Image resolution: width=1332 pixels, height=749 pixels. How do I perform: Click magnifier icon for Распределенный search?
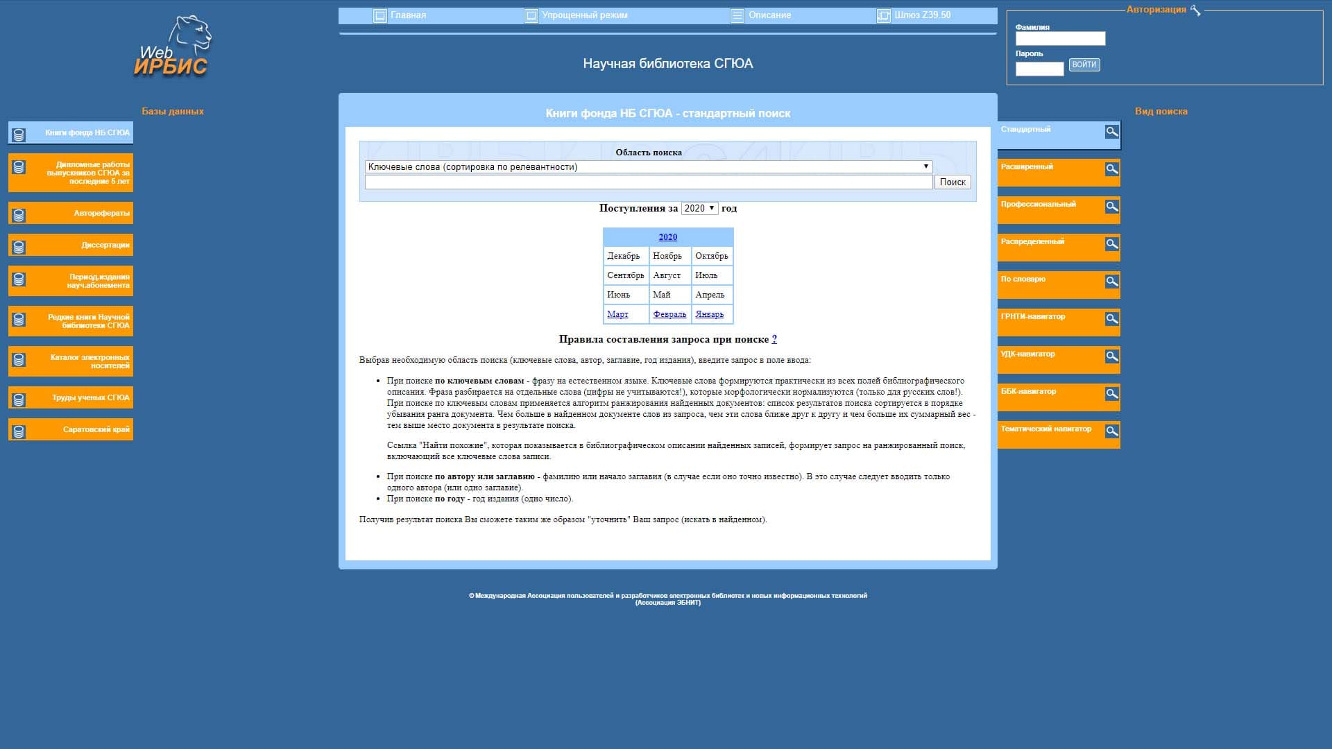click(1111, 243)
